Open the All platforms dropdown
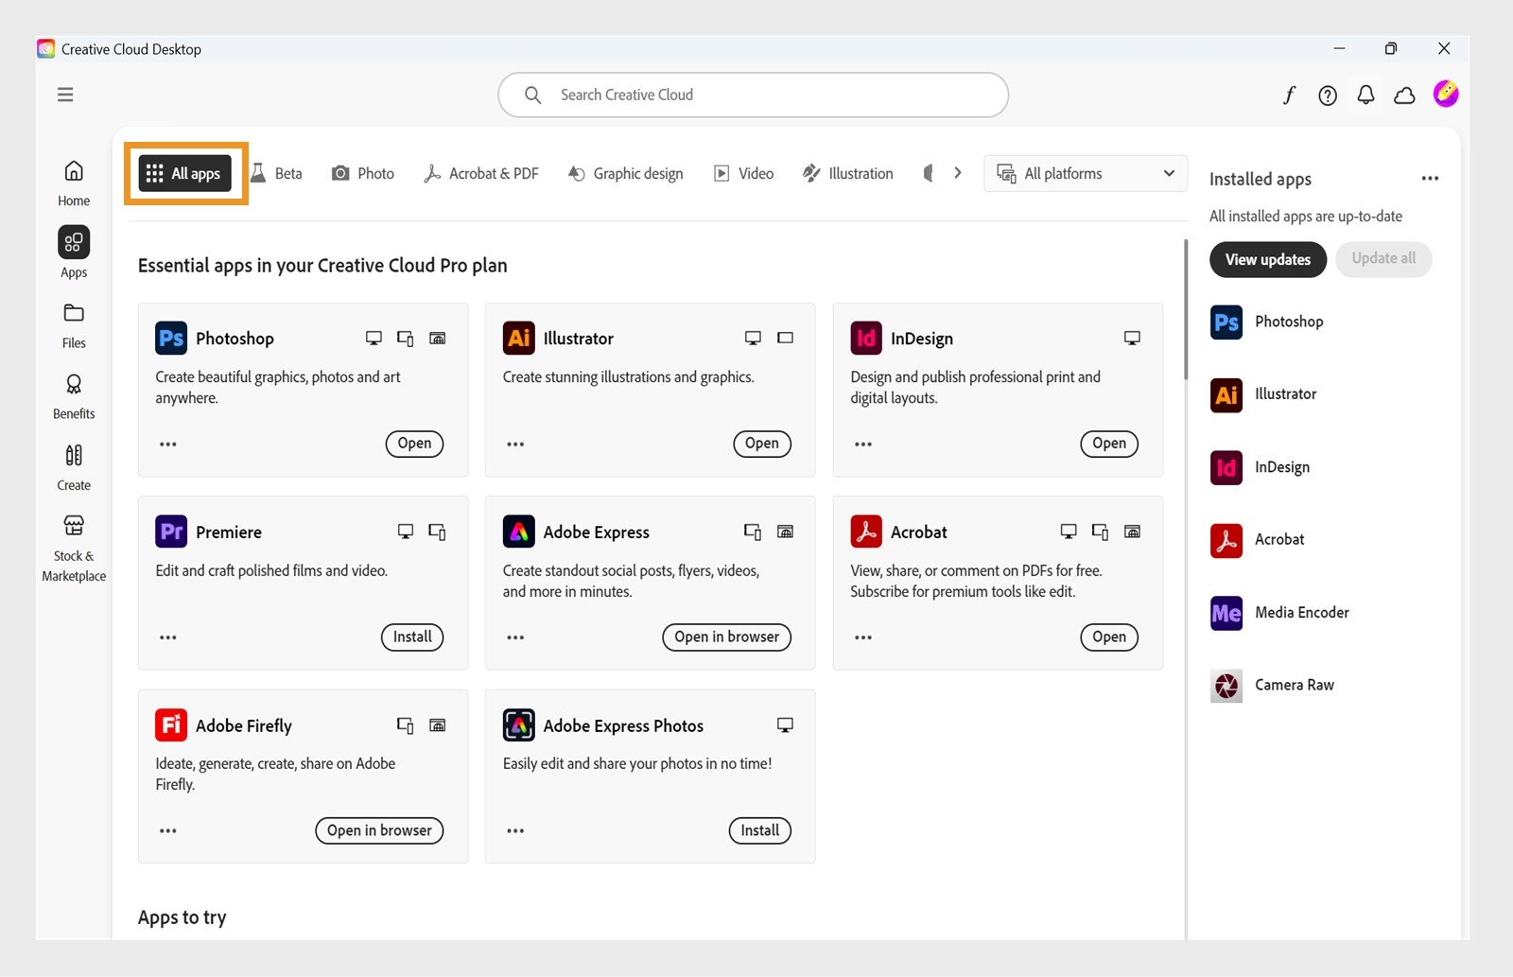The height and width of the screenshot is (977, 1513). pyautogui.click(x=1085, y=173)
